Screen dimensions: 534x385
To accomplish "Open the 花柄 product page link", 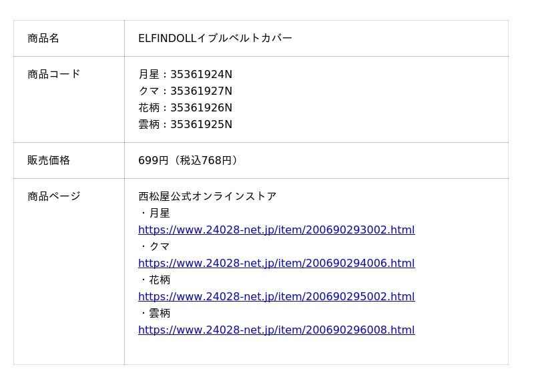I will pos(276,296).
